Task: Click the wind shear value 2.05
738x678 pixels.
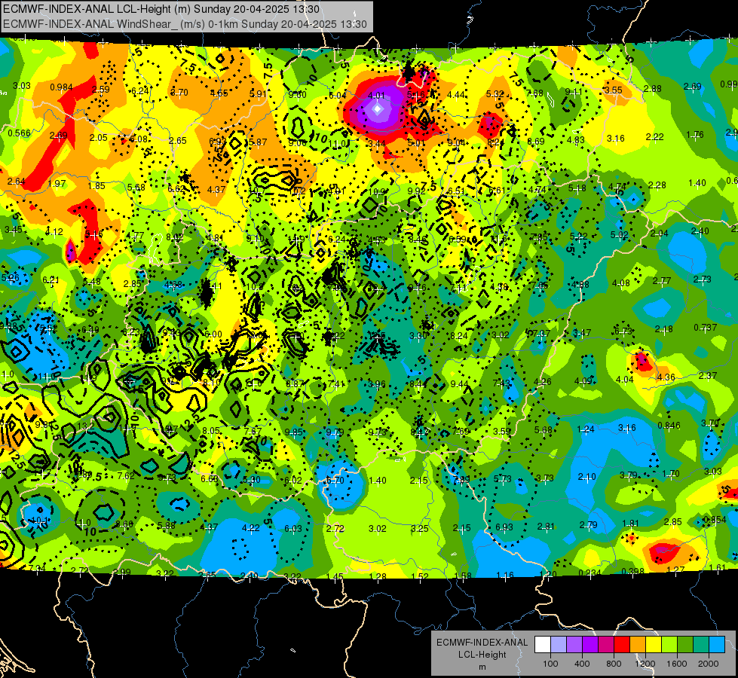Action: (x=98, y=137)
